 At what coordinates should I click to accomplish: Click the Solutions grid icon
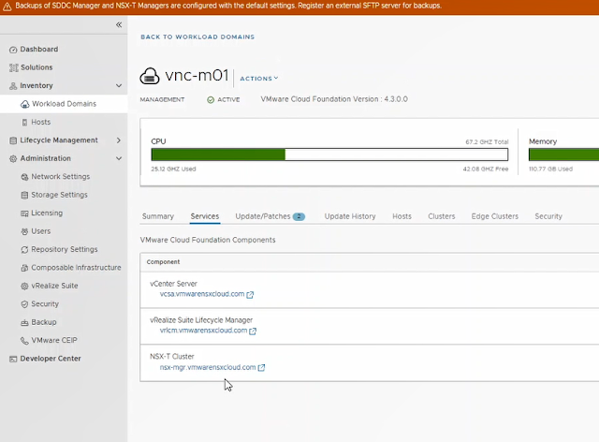coord(13,67)
